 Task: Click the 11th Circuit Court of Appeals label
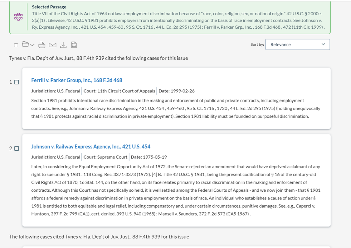(119, 91)
